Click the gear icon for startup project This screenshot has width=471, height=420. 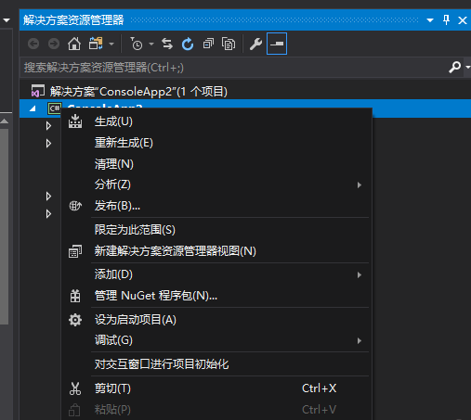[x=75, y=320]
